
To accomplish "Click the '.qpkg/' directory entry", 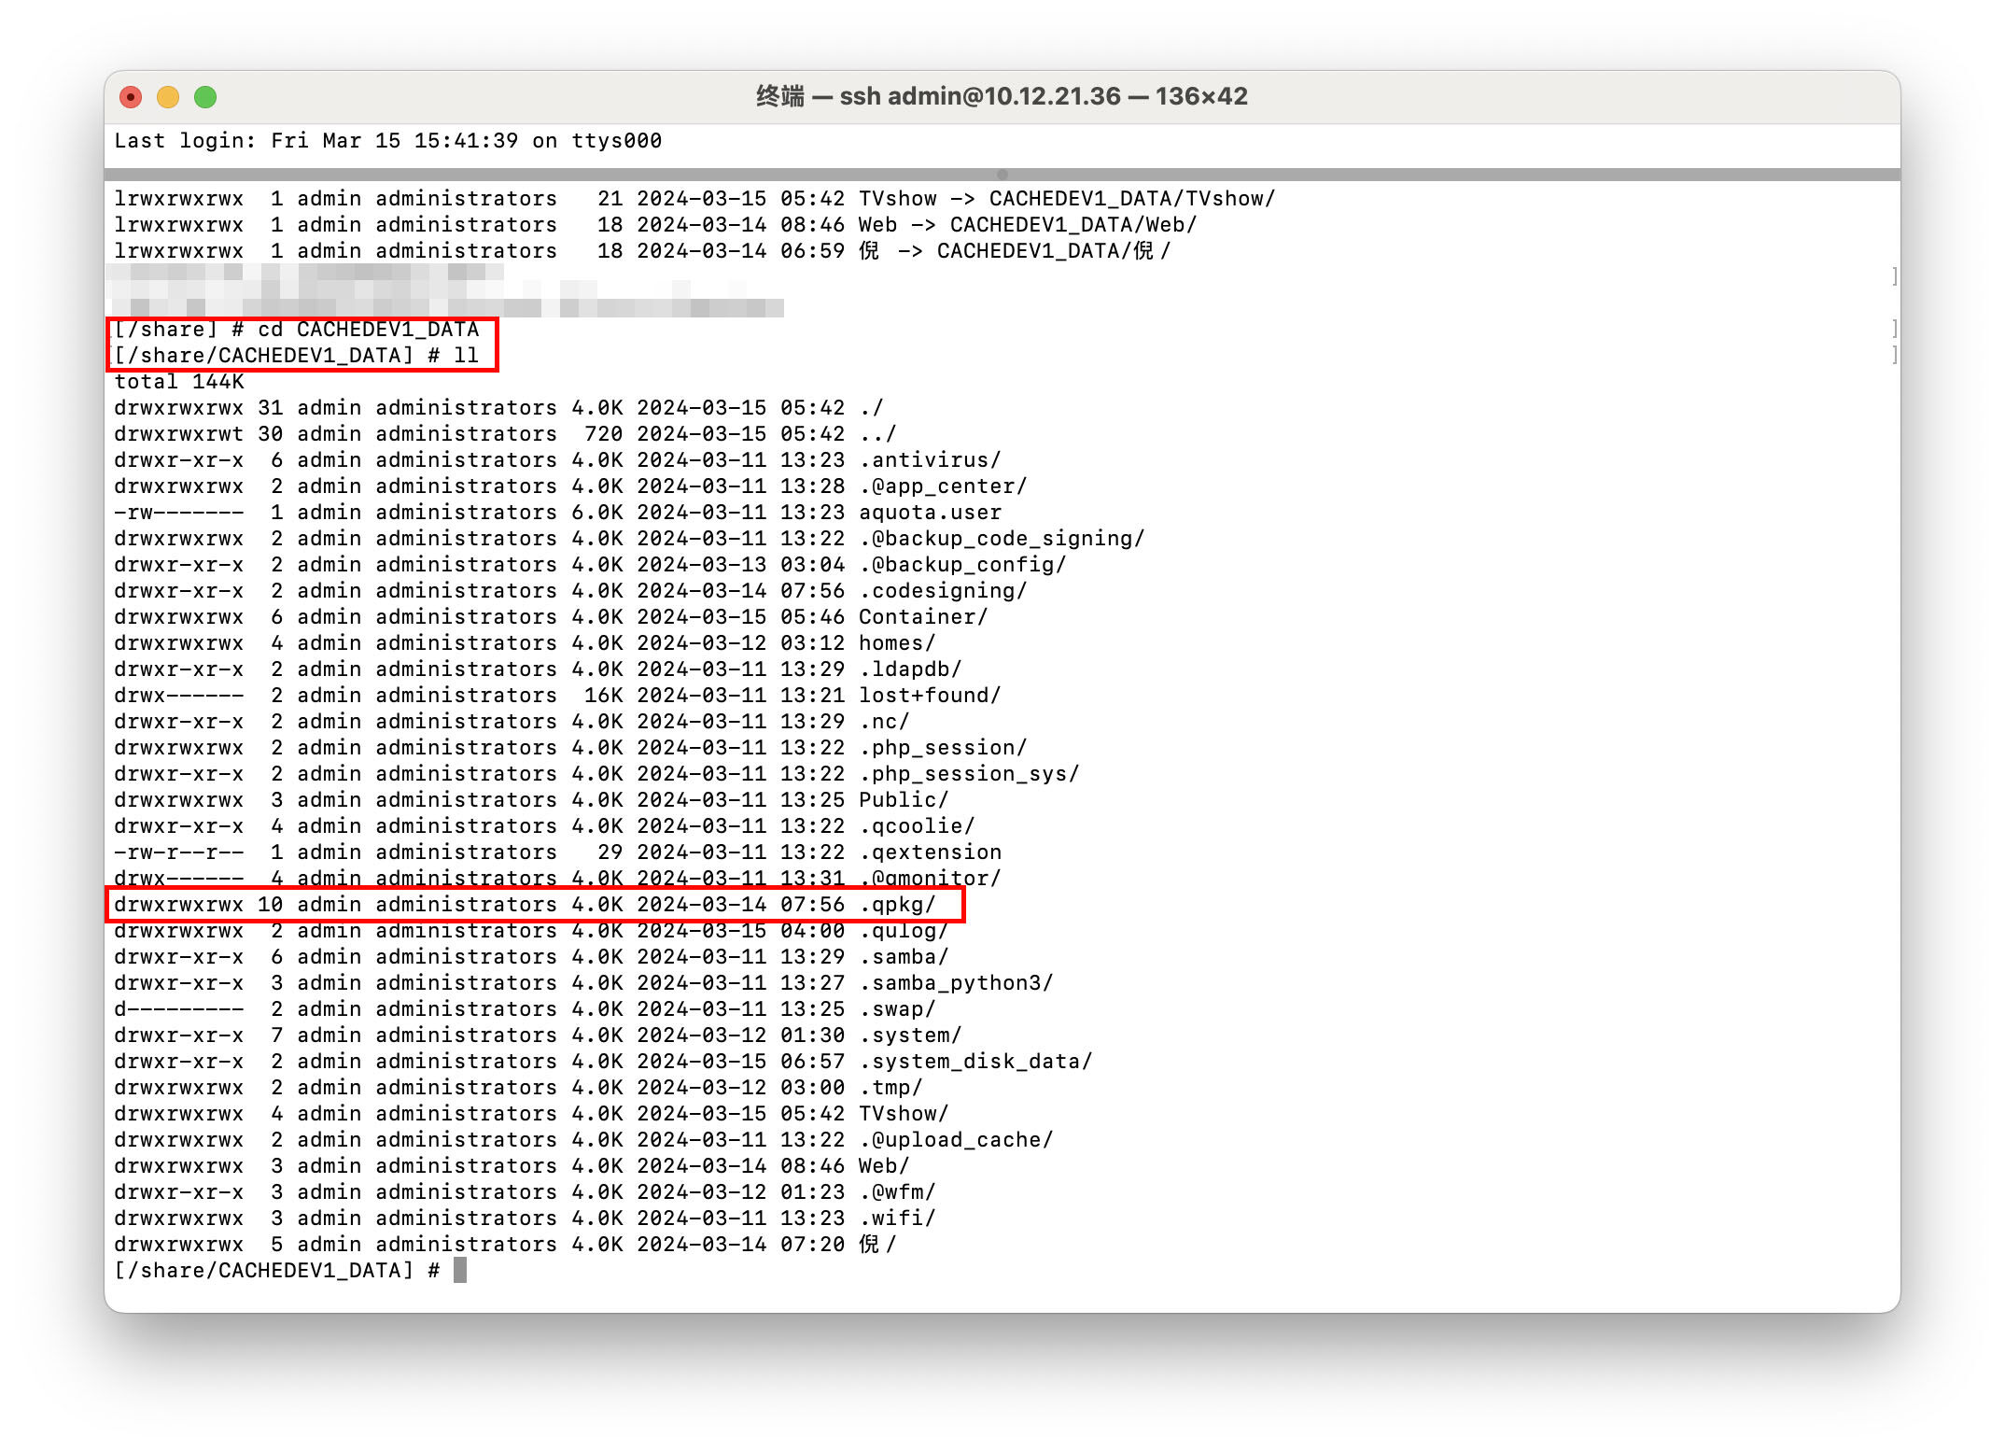I will coord(897,905).
